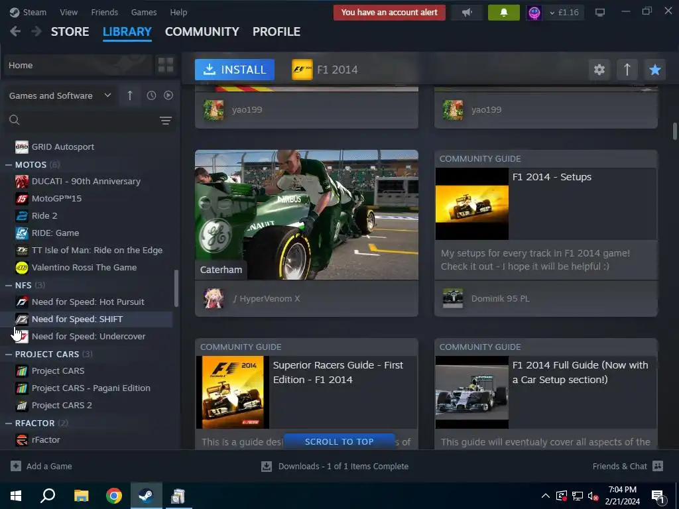
Task: Open Downloads icon in bottom bar
Action: 267,466
